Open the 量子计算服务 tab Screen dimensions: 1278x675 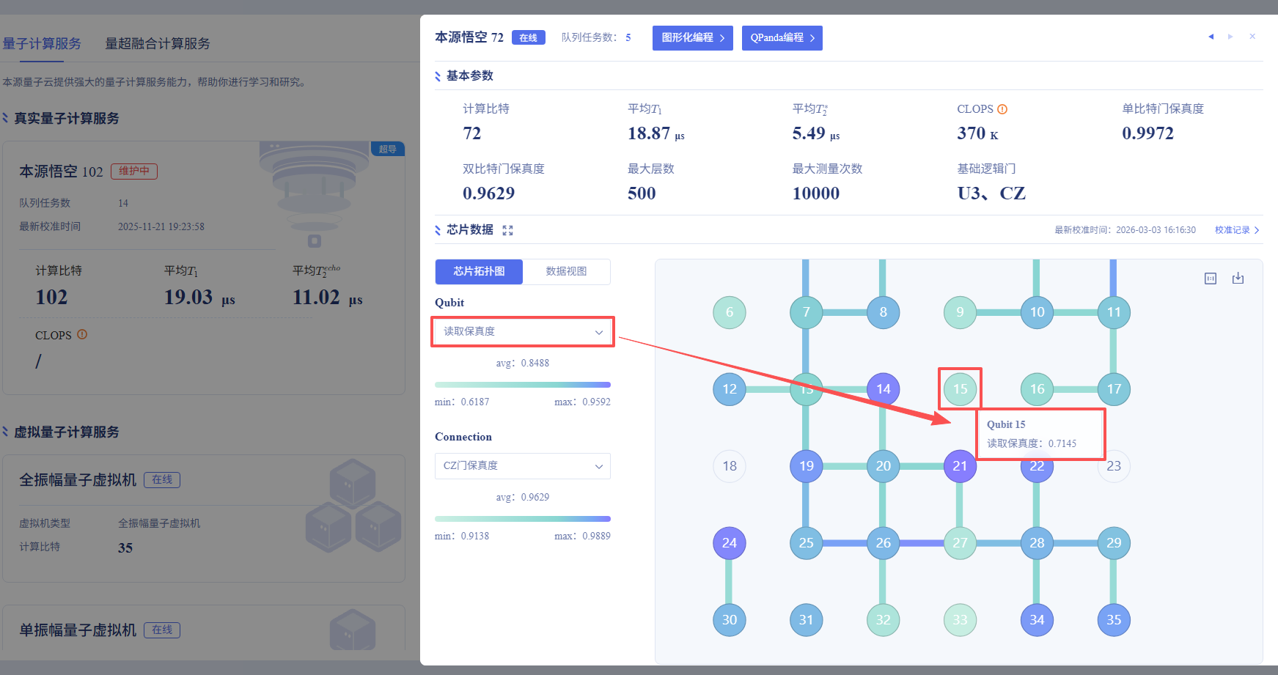pos(42,44)
